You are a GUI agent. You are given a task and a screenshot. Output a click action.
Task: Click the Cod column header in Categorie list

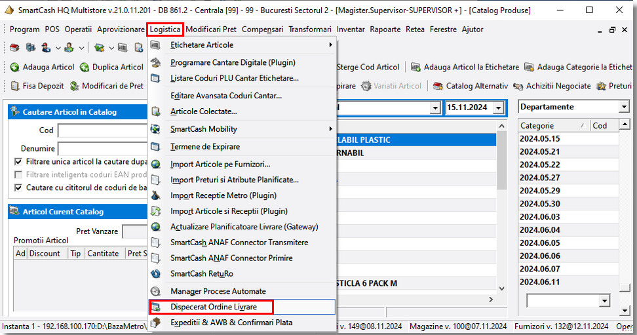pos(604,126)
